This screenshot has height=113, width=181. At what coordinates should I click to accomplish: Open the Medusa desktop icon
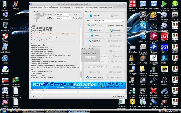pos(164,59)
